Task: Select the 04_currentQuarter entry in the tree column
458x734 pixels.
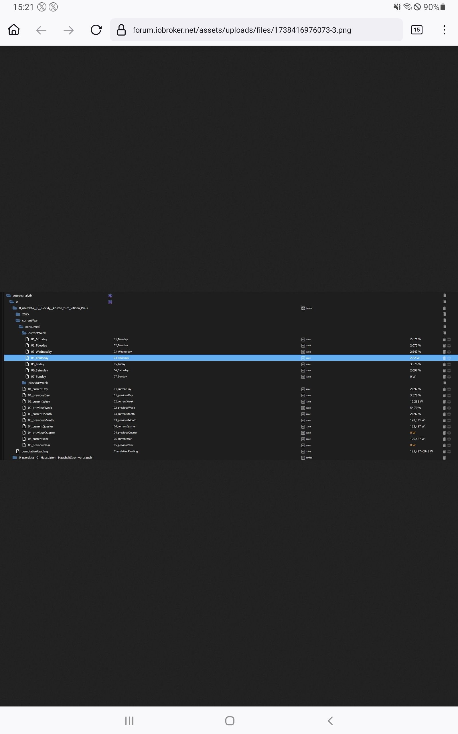Action: tap(40, 426)
